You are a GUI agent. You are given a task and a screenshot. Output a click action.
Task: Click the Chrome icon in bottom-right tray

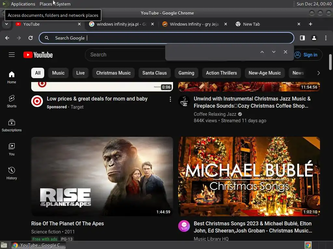click(x=308, y=245)
